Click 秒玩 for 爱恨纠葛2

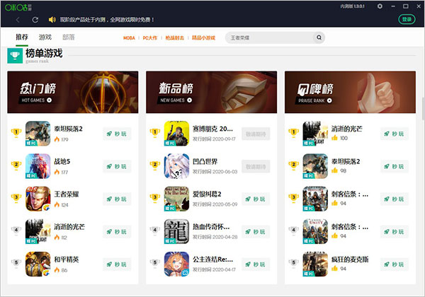tap(256, 199)
